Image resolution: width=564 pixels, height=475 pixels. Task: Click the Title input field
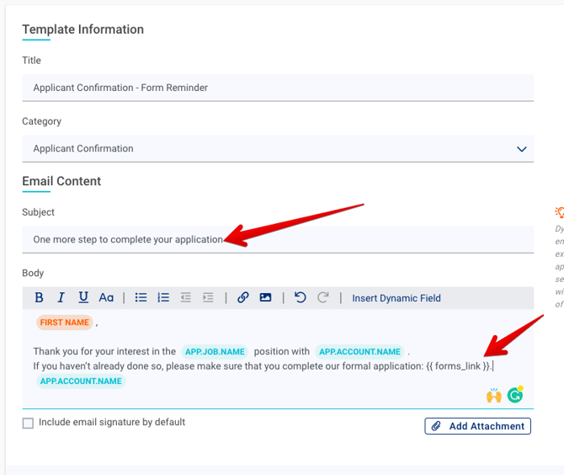[x=278, y=88]
